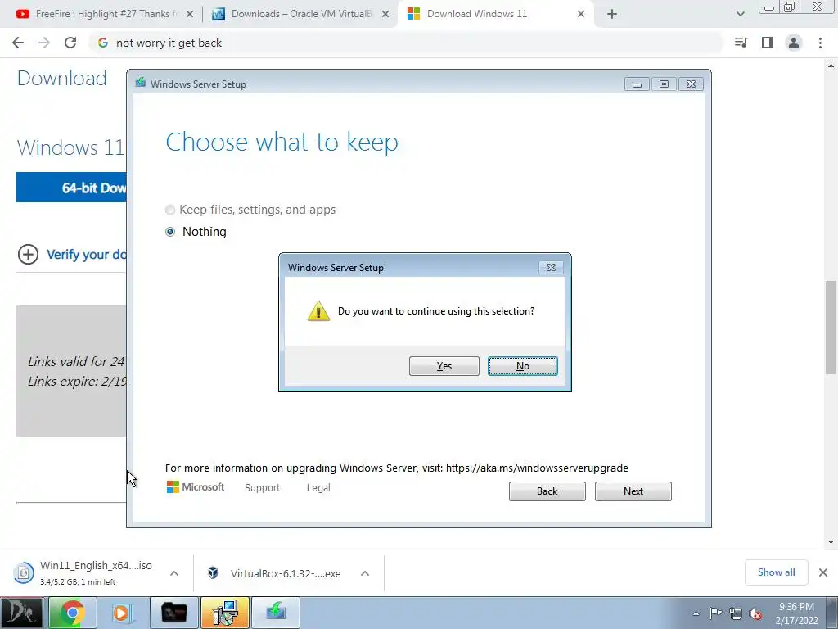The width and height of the screenshot is (838, 629).
Task: Click the scrollbar down arrow
Action: [x=831, y=542]
